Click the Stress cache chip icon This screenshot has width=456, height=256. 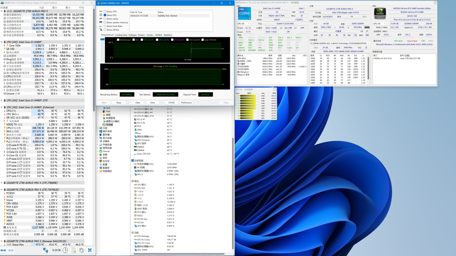(x=101, y=19)
